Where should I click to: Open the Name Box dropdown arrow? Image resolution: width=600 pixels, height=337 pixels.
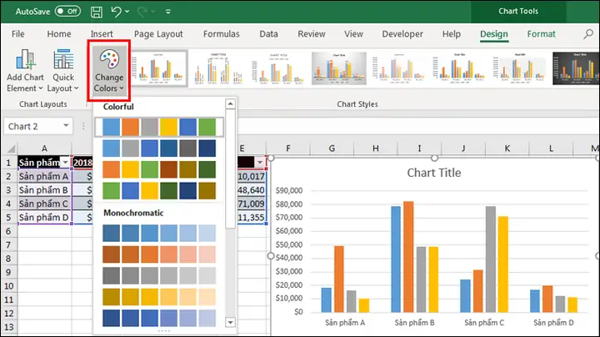click(x=66, y=126)
